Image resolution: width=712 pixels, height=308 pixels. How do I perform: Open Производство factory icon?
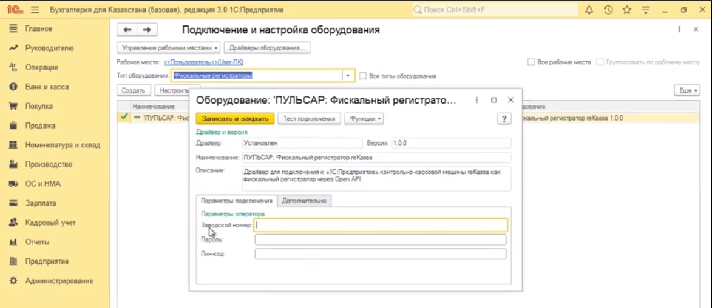(13, 165)
